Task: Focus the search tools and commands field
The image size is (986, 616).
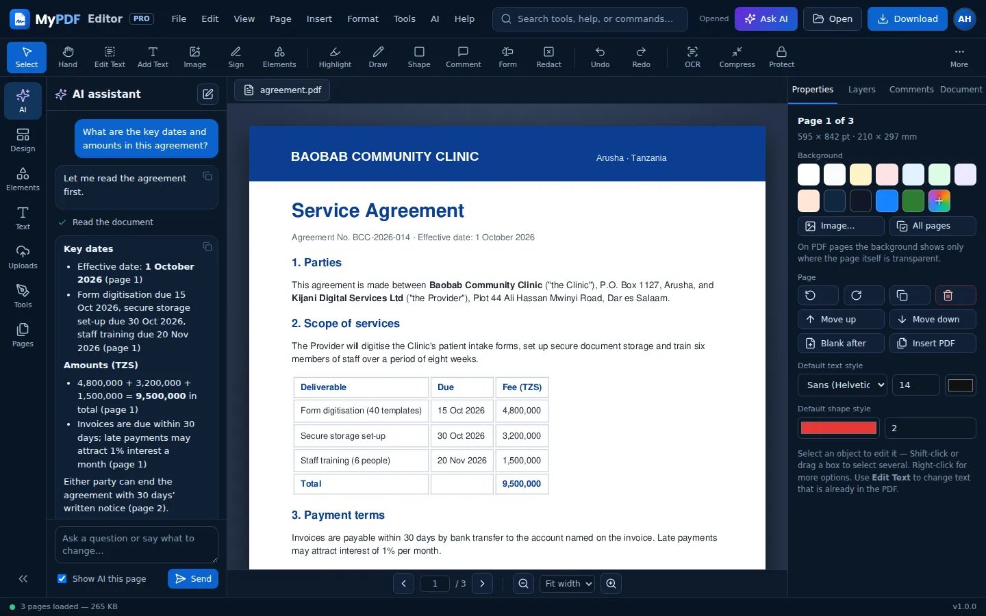Action: (x=590, y=19)
